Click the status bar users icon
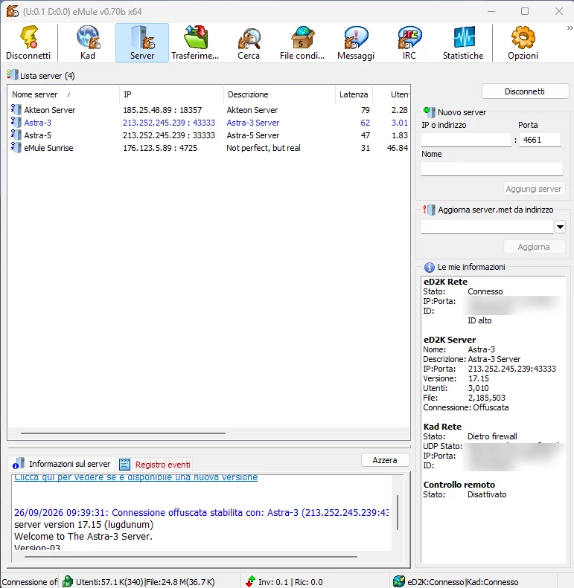This screenshot has height=588, width=574. coord(68,581)
